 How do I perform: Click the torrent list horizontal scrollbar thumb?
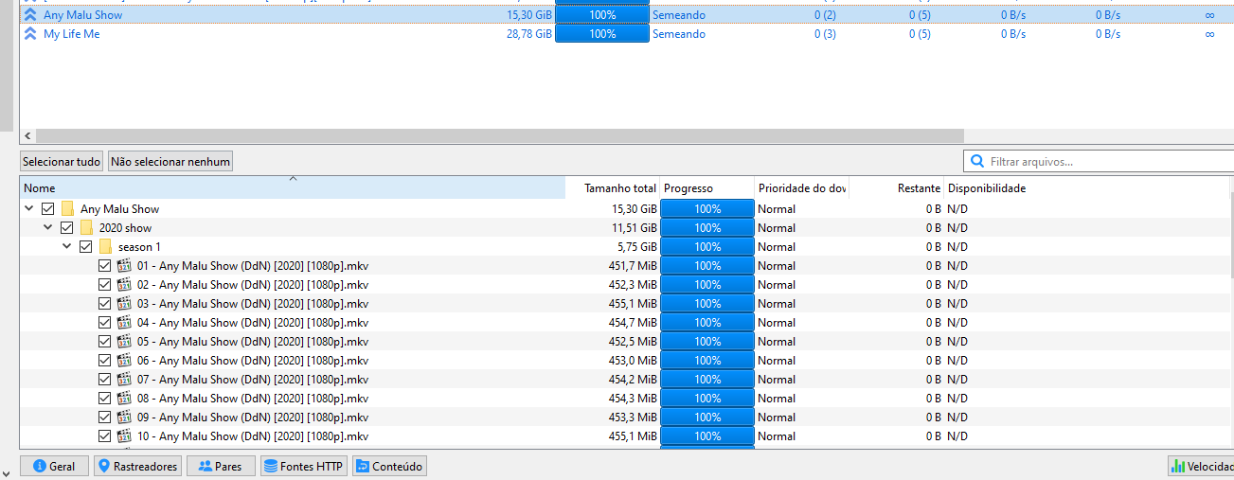pyautogui.click(x=499, y=136)
